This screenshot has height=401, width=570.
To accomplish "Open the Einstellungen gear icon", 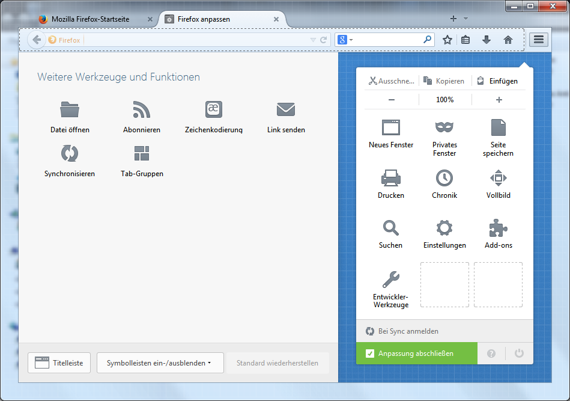I will [444, 228].
